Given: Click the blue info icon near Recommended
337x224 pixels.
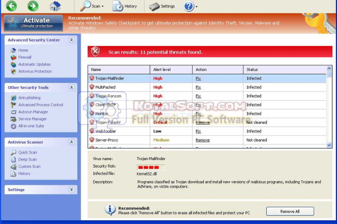Looking at the screenshot, I should pyautogui.click(x=110, y=210).
